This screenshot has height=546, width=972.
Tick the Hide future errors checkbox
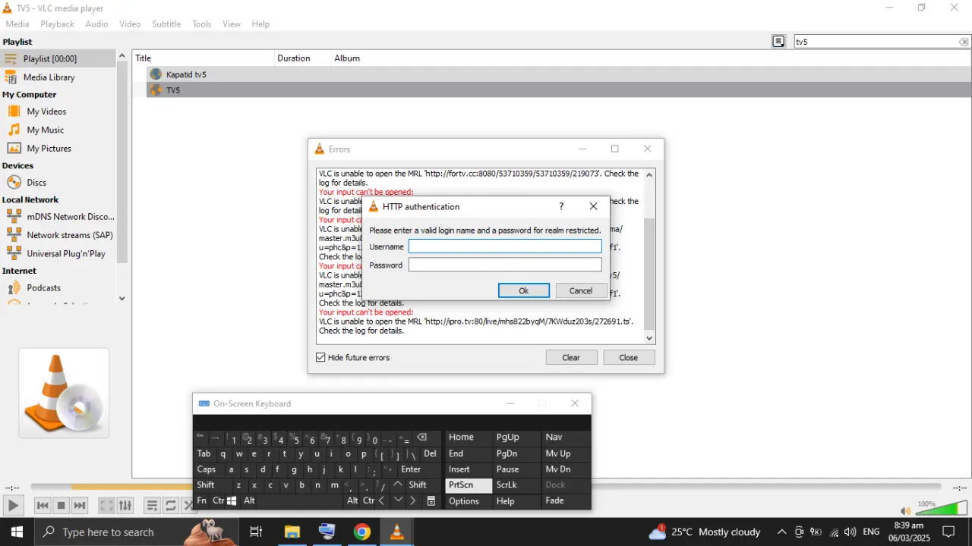320,358
